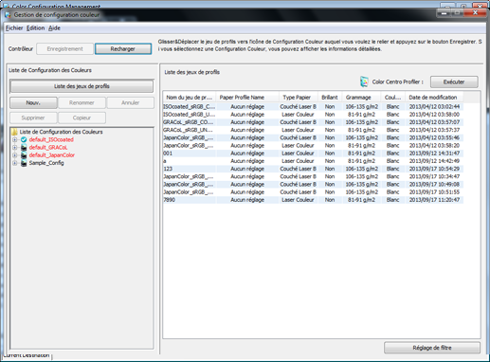The image size is (490, 362).
Task: Select the profile row named 123
Action: [313, 169]
